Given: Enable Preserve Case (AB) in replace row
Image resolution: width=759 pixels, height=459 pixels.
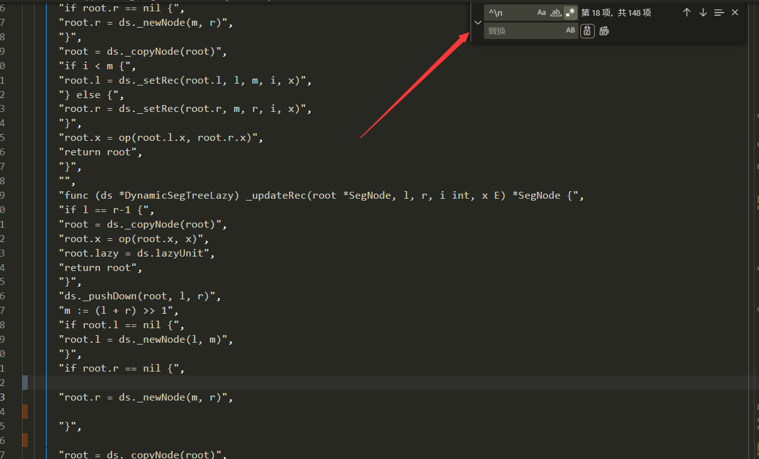Looking at the screenshot, I should pos(570,30).
